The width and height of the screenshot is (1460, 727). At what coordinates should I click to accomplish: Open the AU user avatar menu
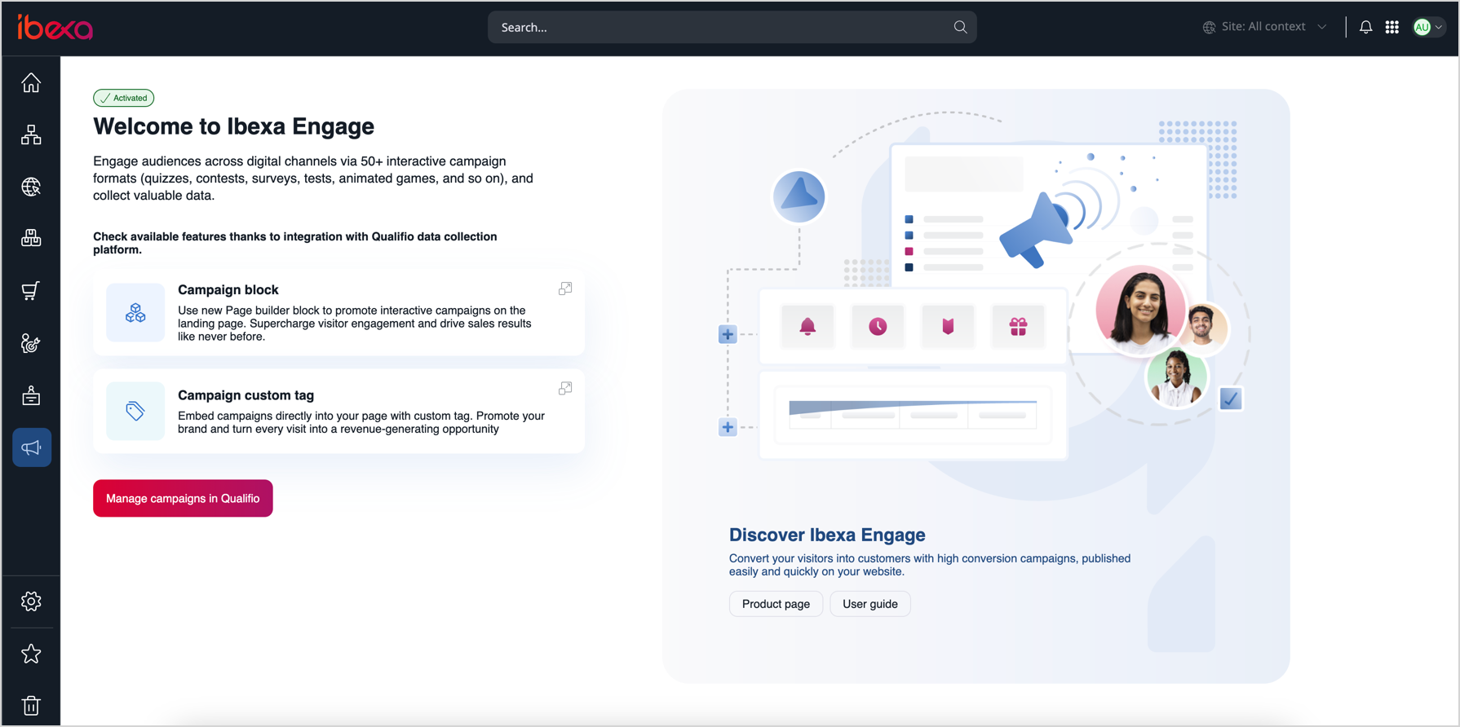pos(1428,27)
